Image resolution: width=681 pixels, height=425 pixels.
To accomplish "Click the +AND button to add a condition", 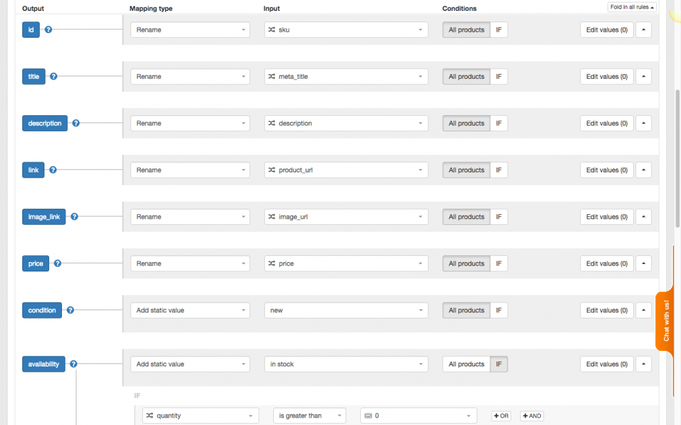I will tap(531, 416).
